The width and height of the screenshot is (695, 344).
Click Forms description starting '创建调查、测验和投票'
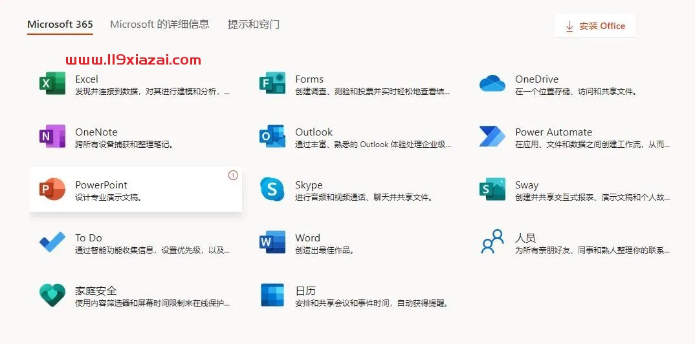tap(373, 92)
